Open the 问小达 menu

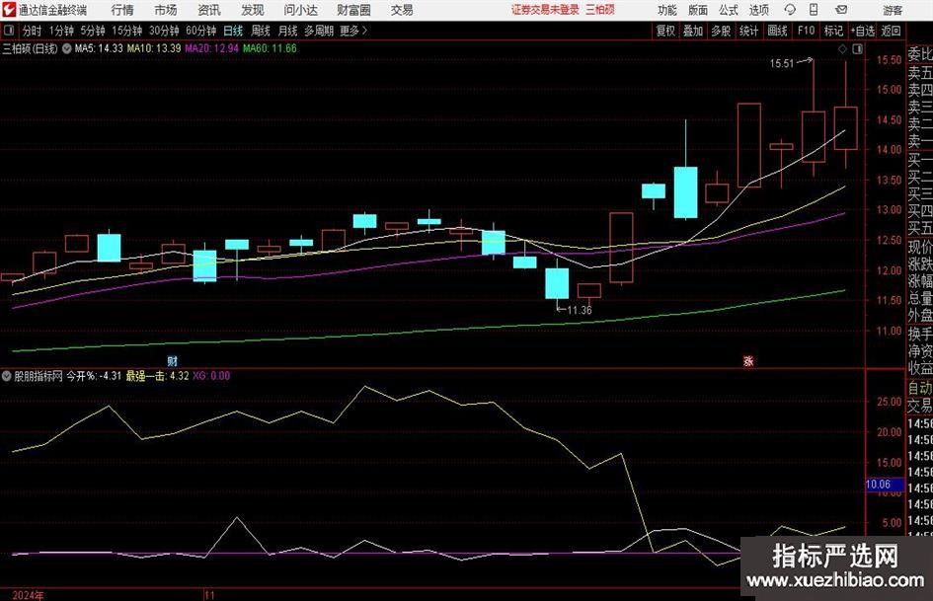tap(300, 10)
